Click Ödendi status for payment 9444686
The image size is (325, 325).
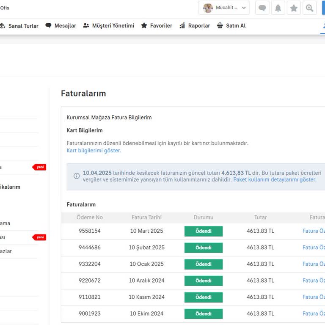(x=203, y=248)
